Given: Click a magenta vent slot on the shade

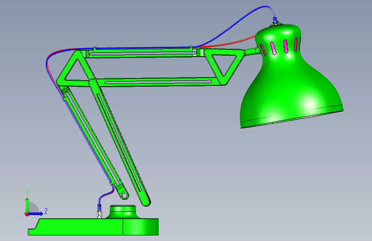Looking at the screenshot, I should [x=273, y=48].
